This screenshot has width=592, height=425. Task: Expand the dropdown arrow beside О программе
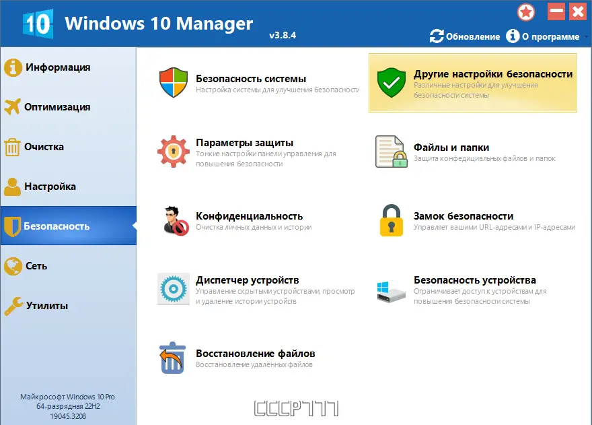coord(586,36)
